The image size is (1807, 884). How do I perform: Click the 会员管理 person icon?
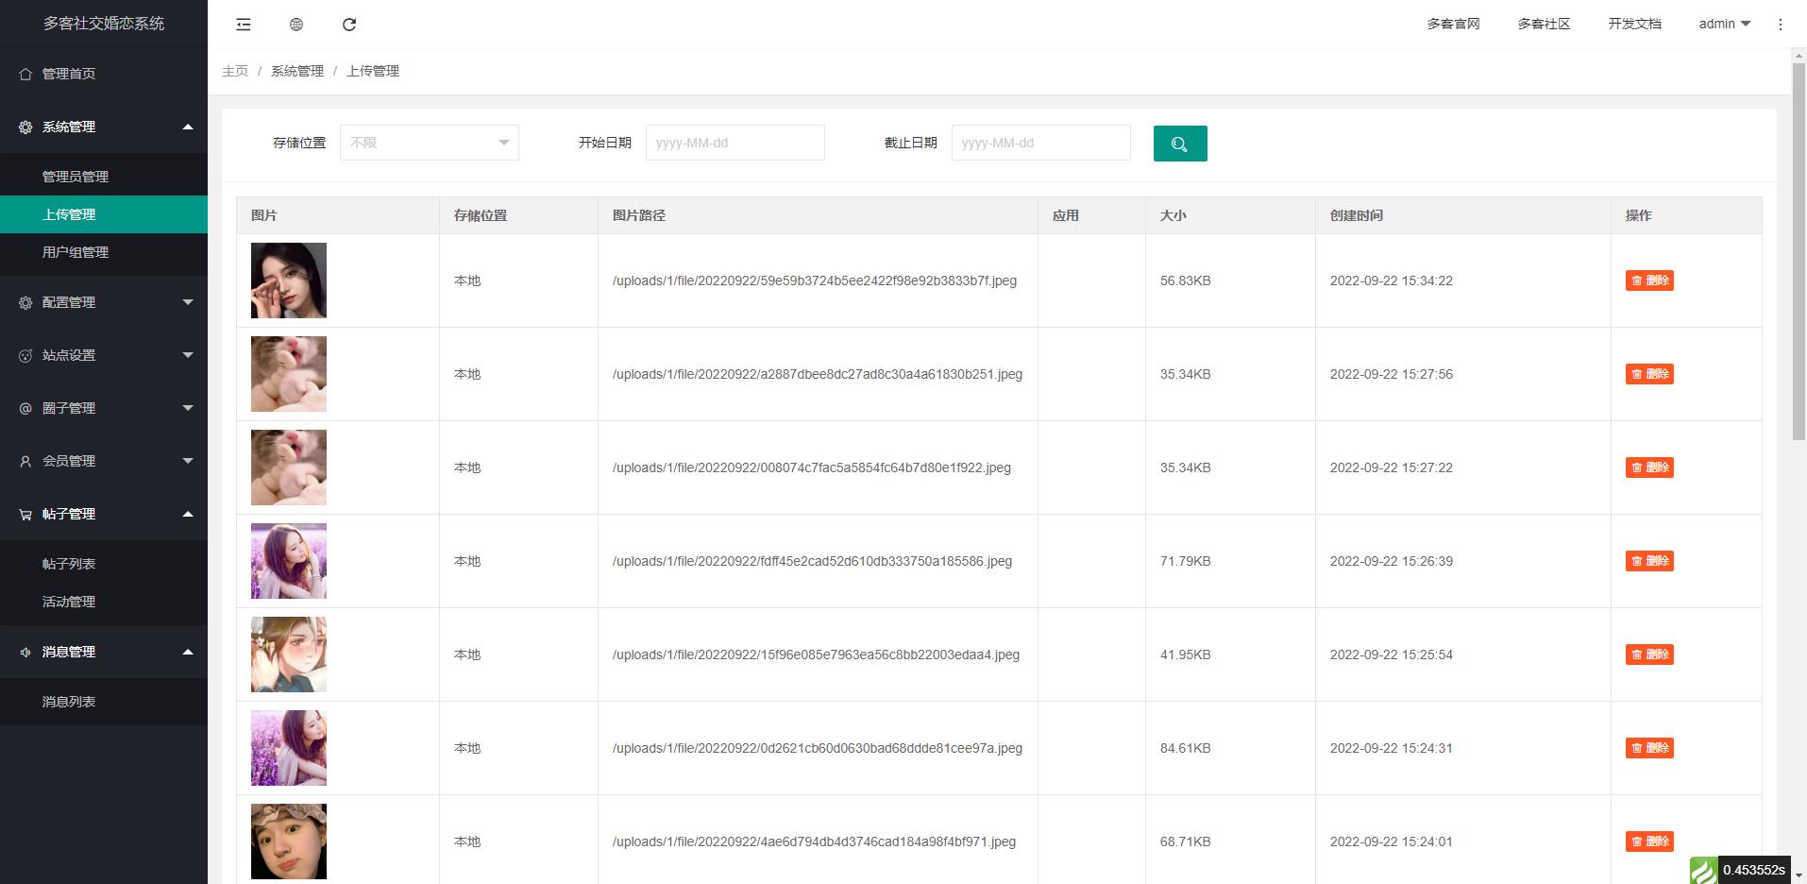coord(25,461)
